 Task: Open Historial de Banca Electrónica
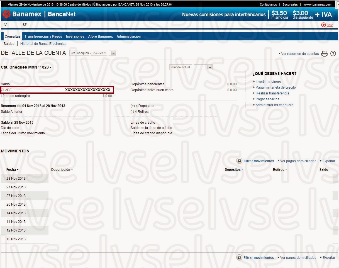43,44
